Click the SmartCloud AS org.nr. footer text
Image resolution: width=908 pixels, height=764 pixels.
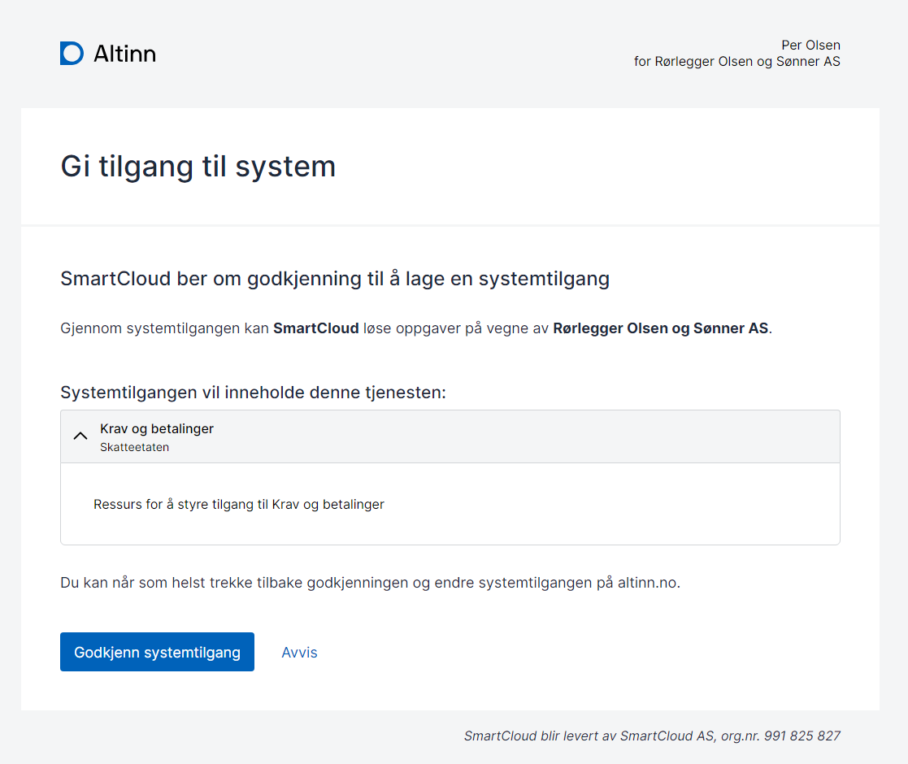652,736
